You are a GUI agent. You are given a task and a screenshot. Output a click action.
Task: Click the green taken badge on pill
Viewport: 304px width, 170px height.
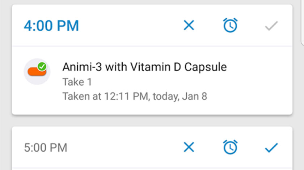(42, 66)
